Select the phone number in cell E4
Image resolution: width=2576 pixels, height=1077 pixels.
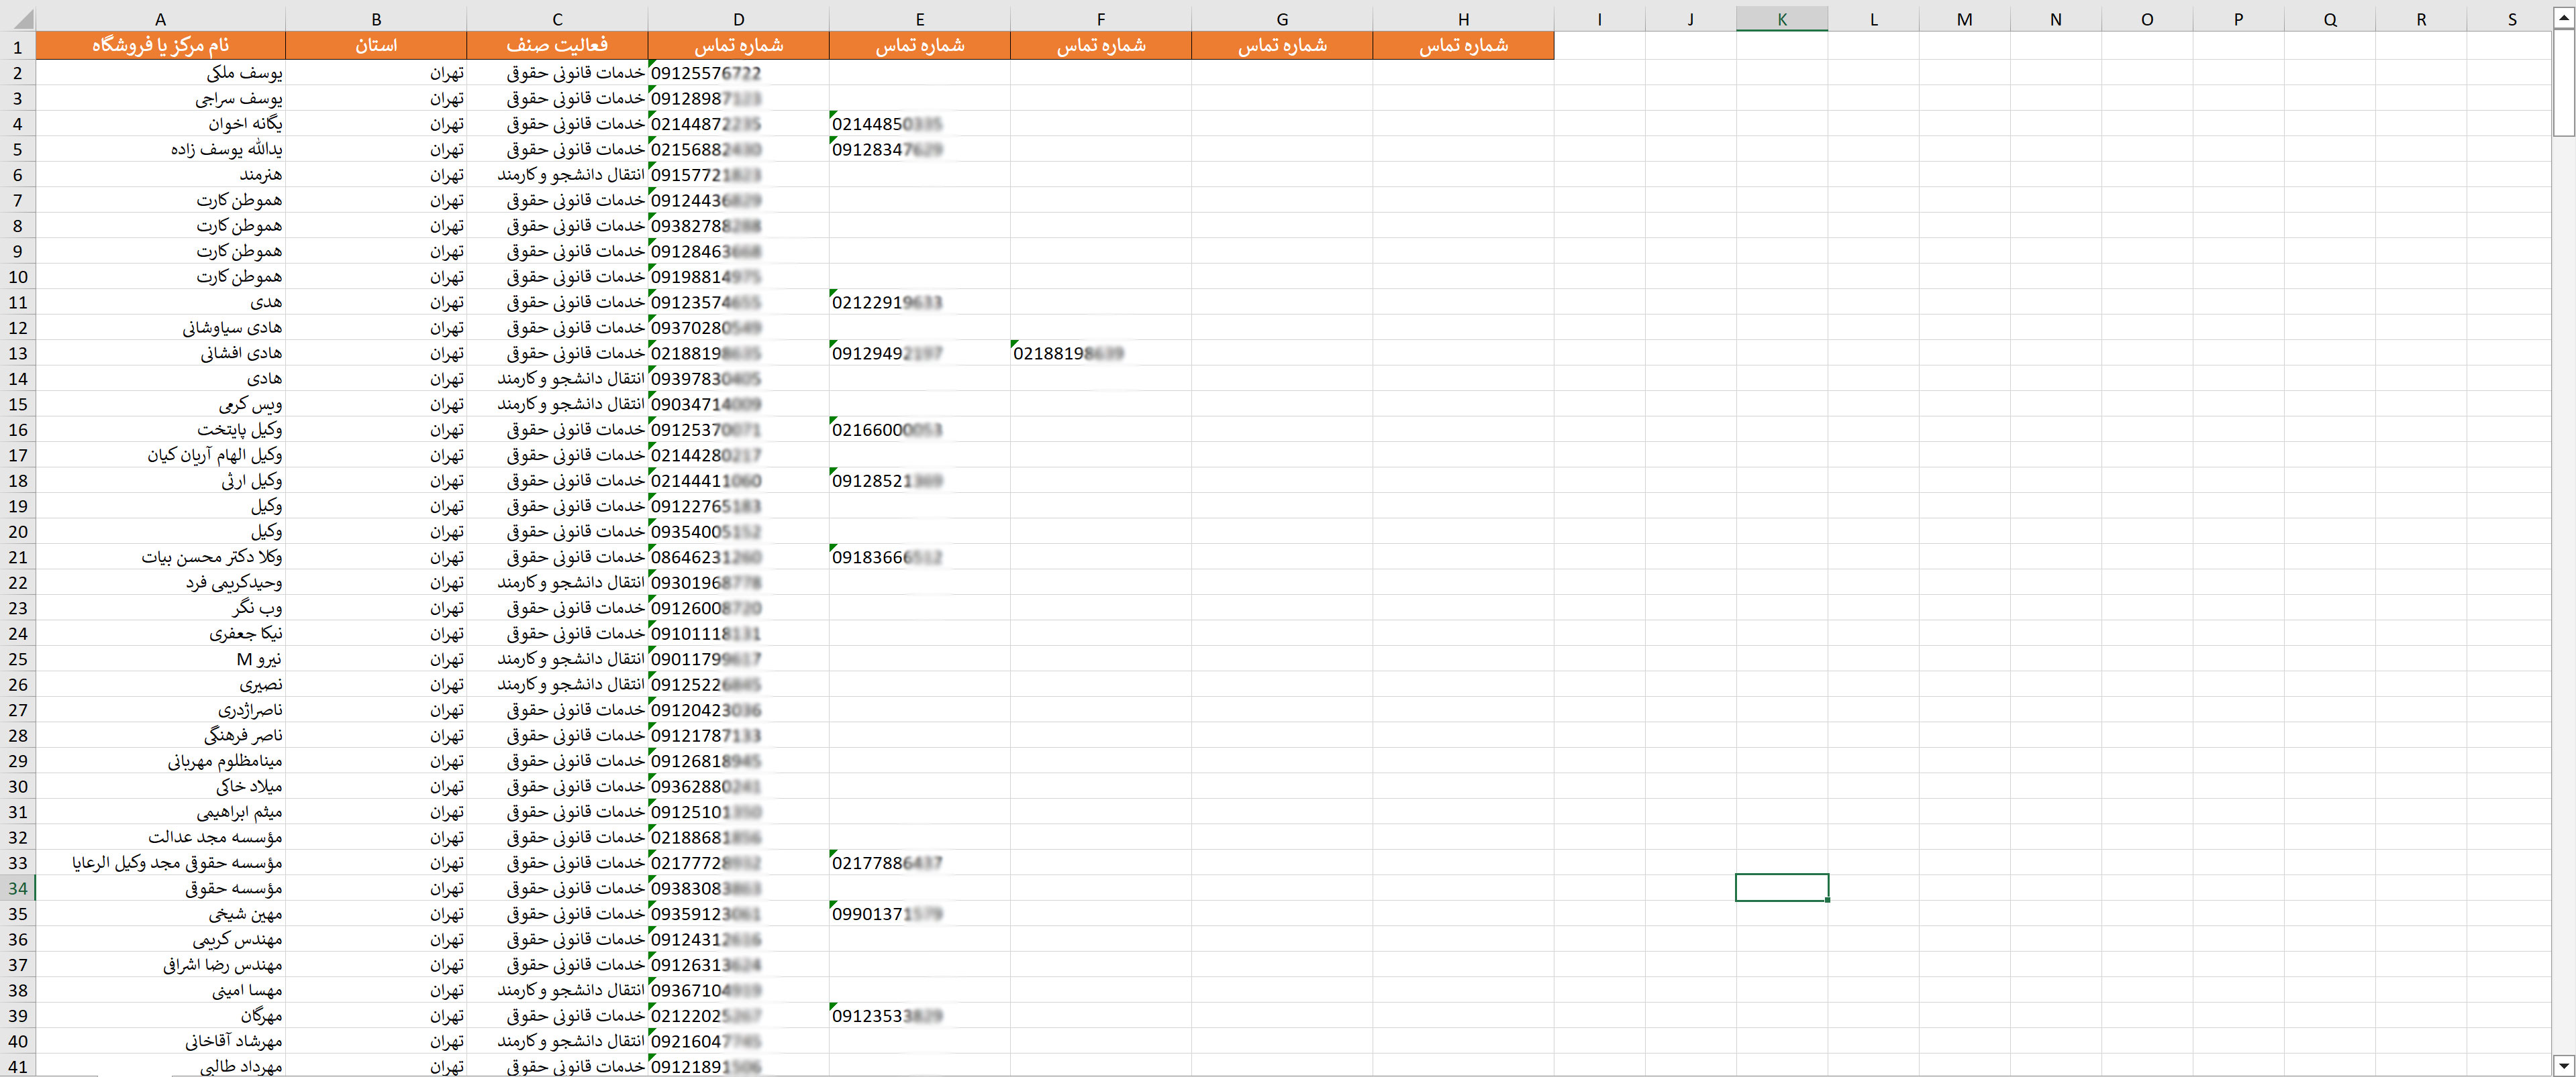919,124
